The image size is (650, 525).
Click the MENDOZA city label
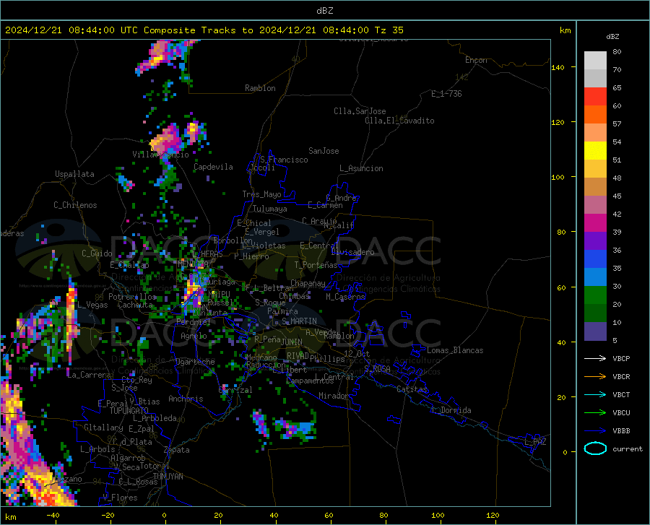click(192, 264)
